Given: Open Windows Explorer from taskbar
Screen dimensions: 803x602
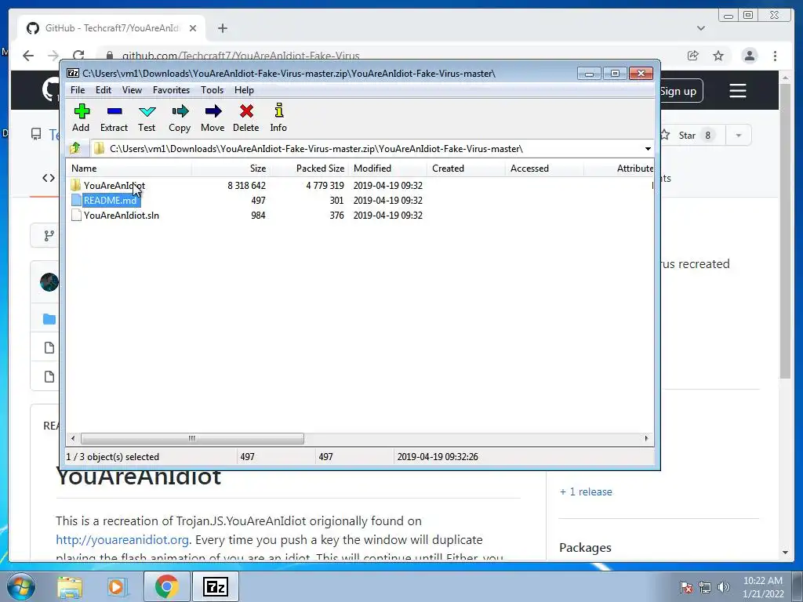Looking at the screenshot, I should pyautogui.click(x=70, y=586).
